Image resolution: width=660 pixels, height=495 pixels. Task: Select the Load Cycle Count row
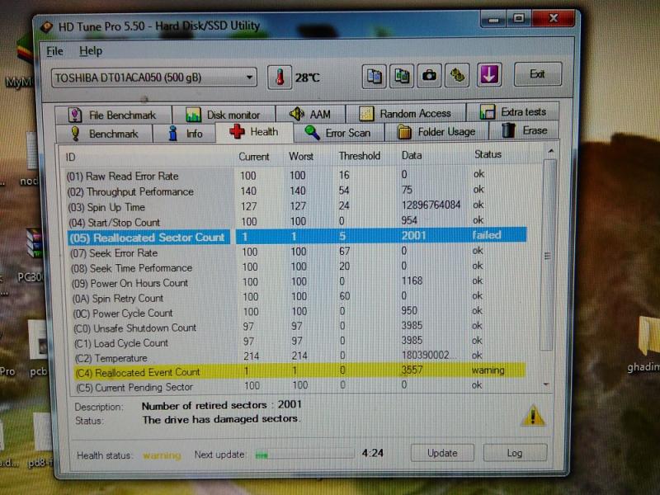click(x=299, y=342)
